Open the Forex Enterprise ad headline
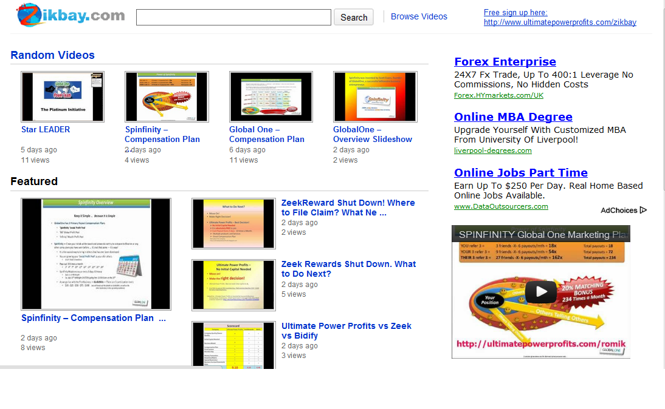The height and width of the screenshot is (409, 665). (x=505, y=62)
